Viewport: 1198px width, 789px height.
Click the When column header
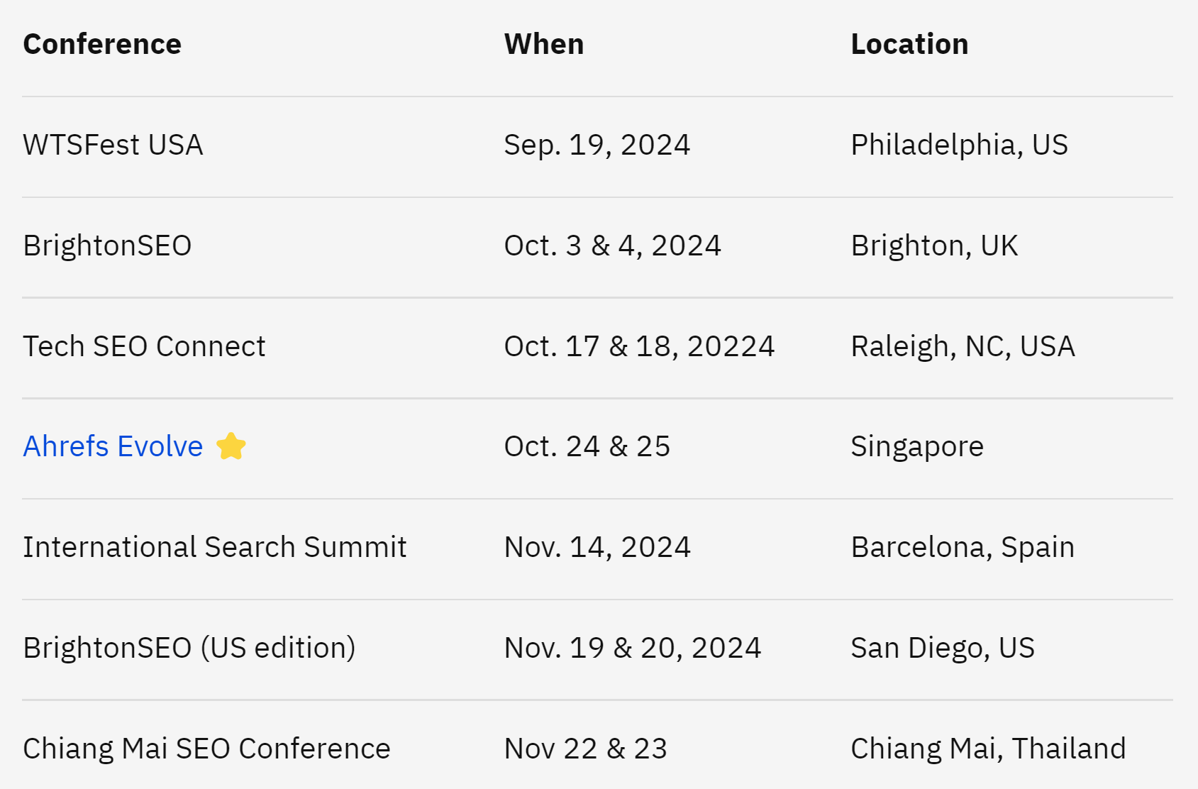click(544, 44)
